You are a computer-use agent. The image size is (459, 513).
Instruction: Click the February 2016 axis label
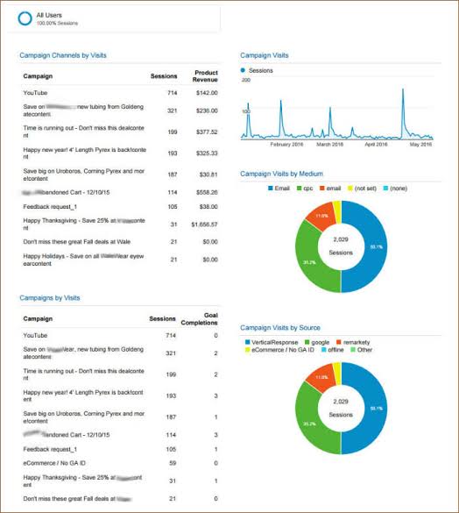point(286,145)
